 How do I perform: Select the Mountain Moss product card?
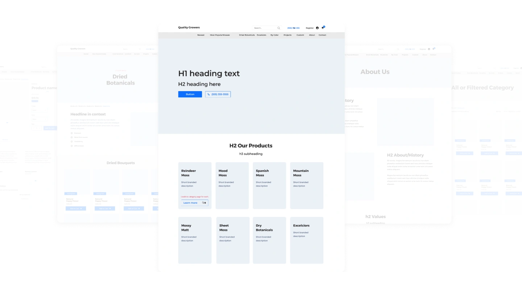point(307,185)
